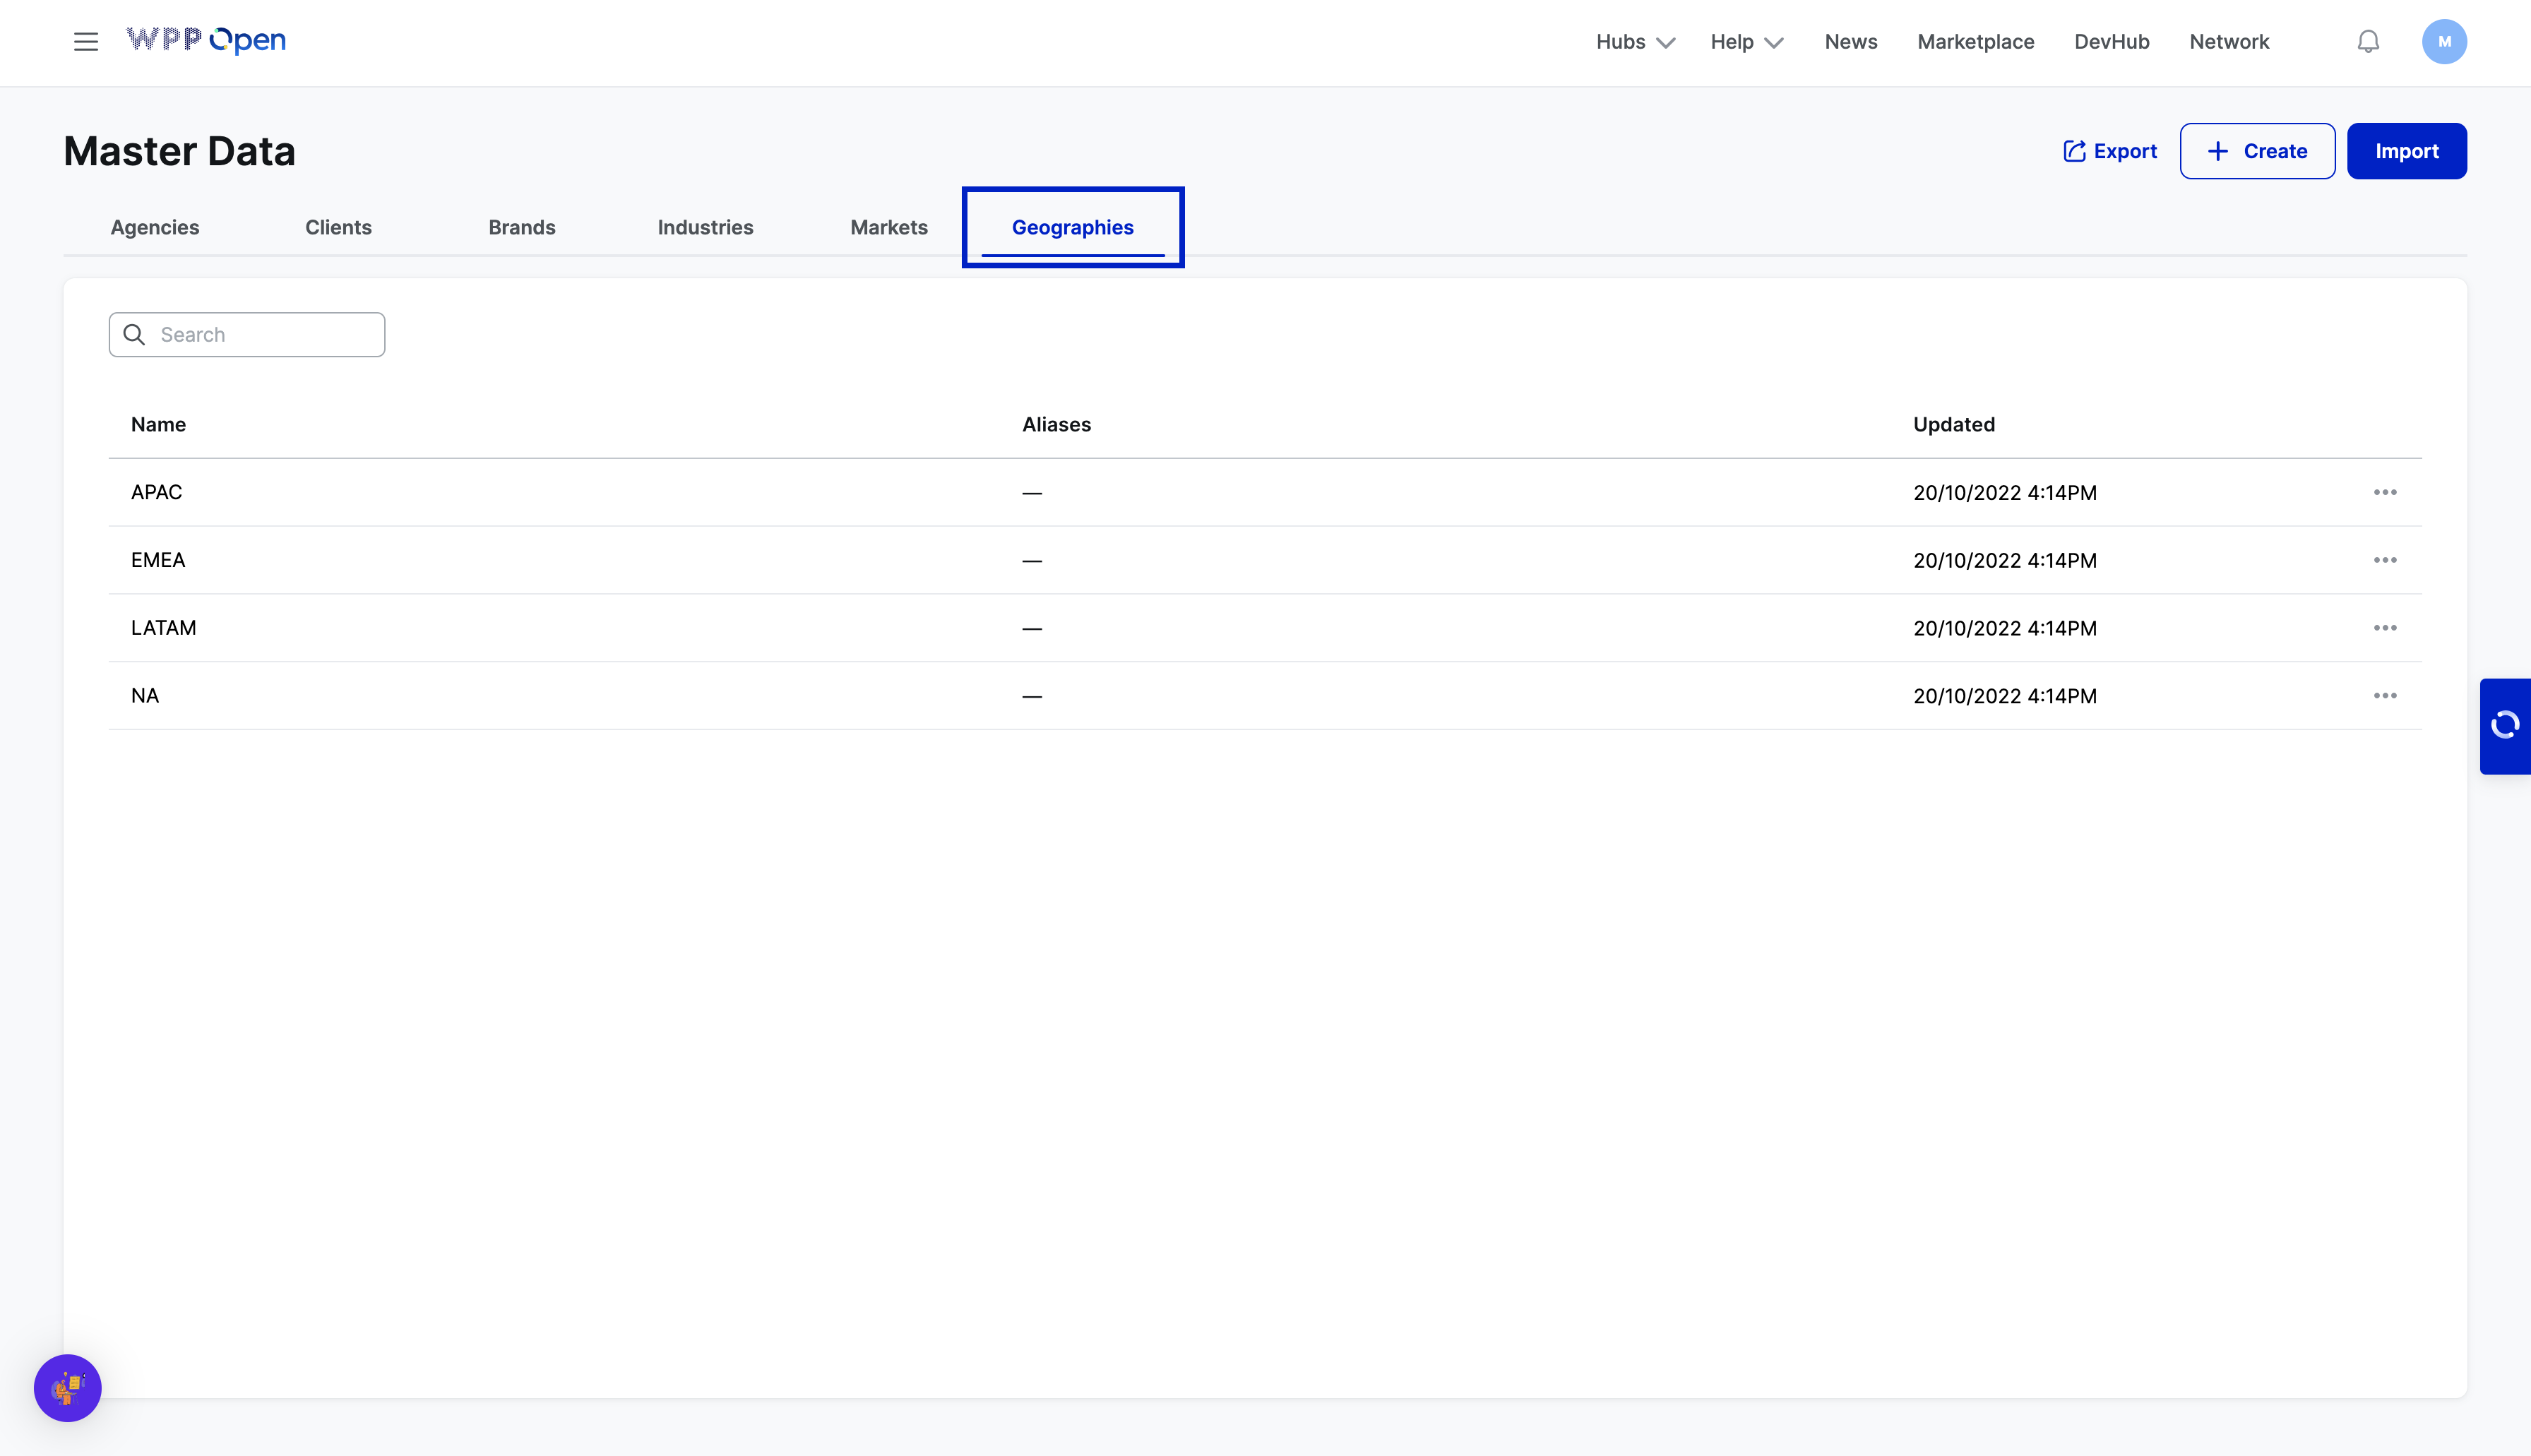Viewport: 2531px width, 1456px height.
Task: Select the Industries tab
Action: coord(705,227)
